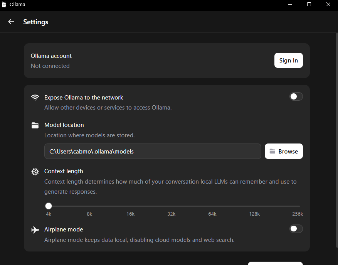Click the folder icon beside Model location
The height and width of the screenshot is (265, 338).
click(35, 125)
